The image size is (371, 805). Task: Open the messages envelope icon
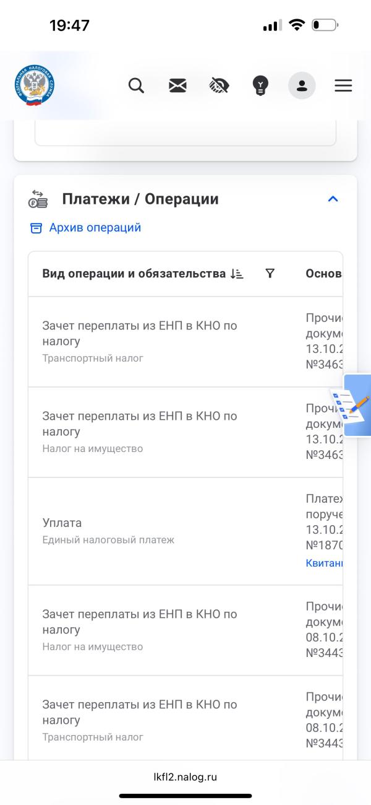point(177,85)
